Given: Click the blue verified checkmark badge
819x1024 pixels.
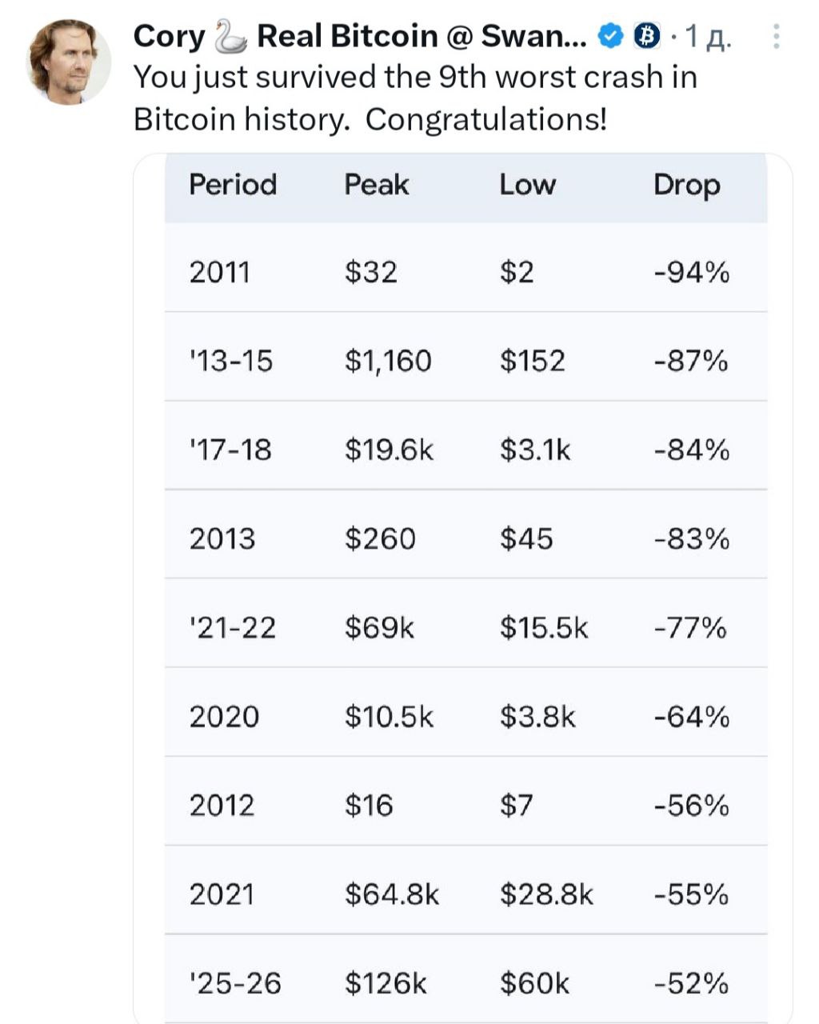Looking at the screenshot, I should tap(611, 36).
